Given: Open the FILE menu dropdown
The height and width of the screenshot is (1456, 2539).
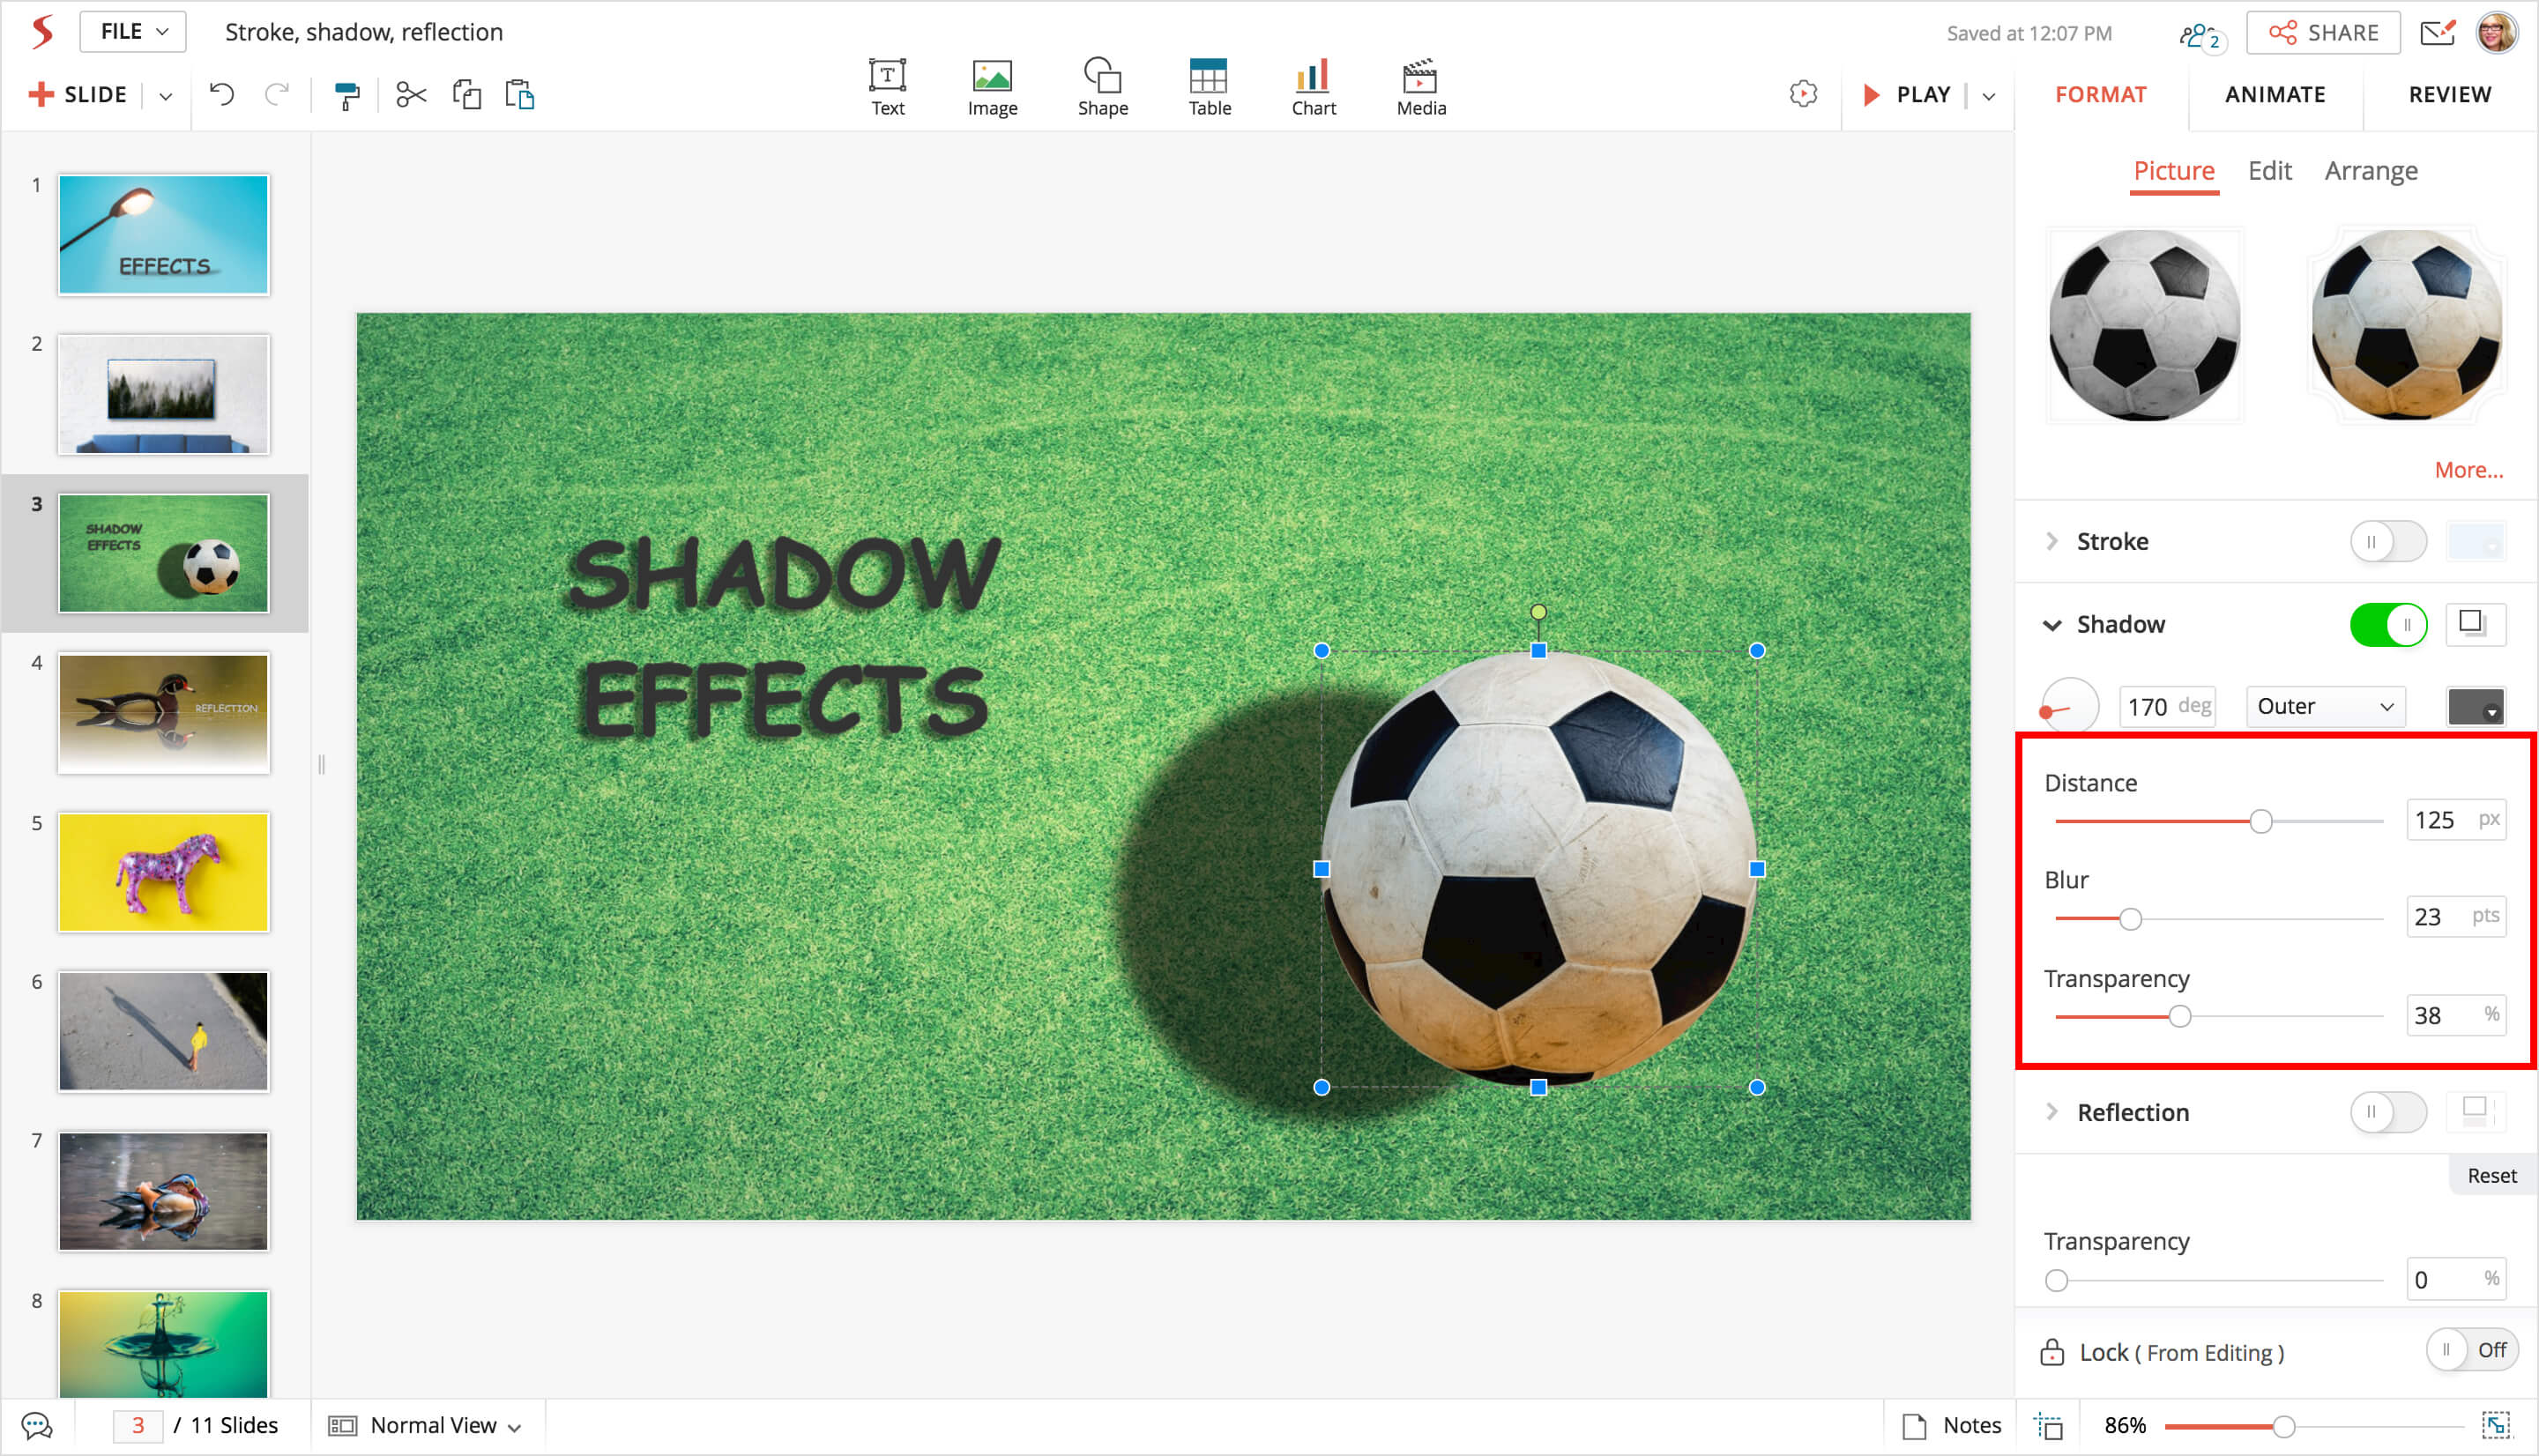Looking at the screenshot, I should (x=134, y=32).
